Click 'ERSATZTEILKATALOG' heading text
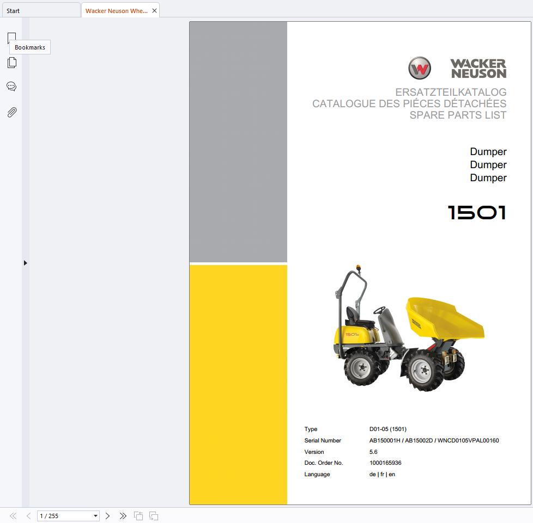Image resolution: width=533 pixels, height=523 pixels. [451, 92]
